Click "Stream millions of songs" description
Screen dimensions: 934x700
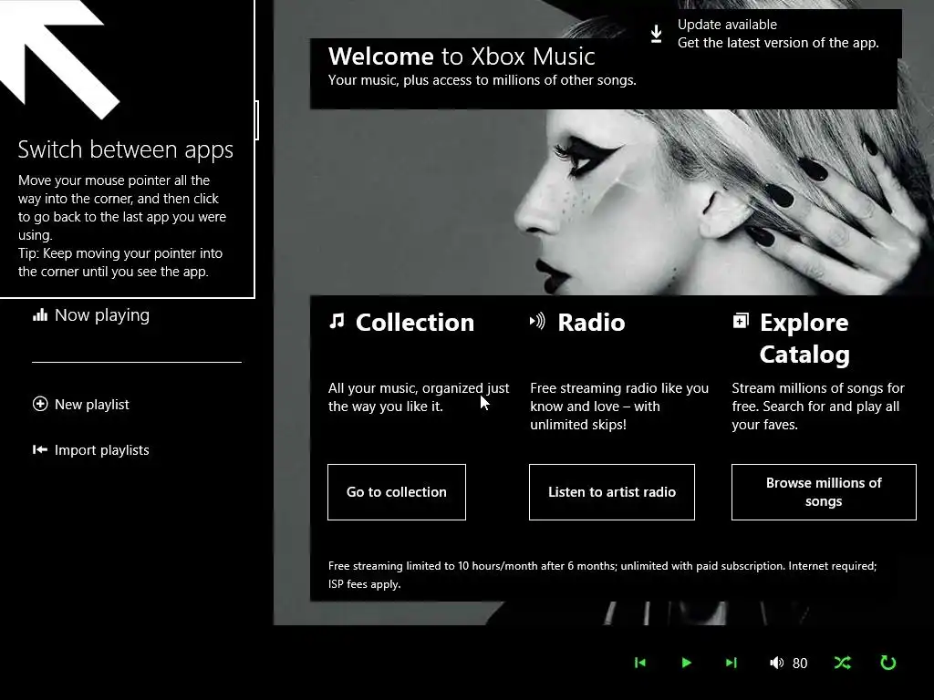tap(818, 406)
